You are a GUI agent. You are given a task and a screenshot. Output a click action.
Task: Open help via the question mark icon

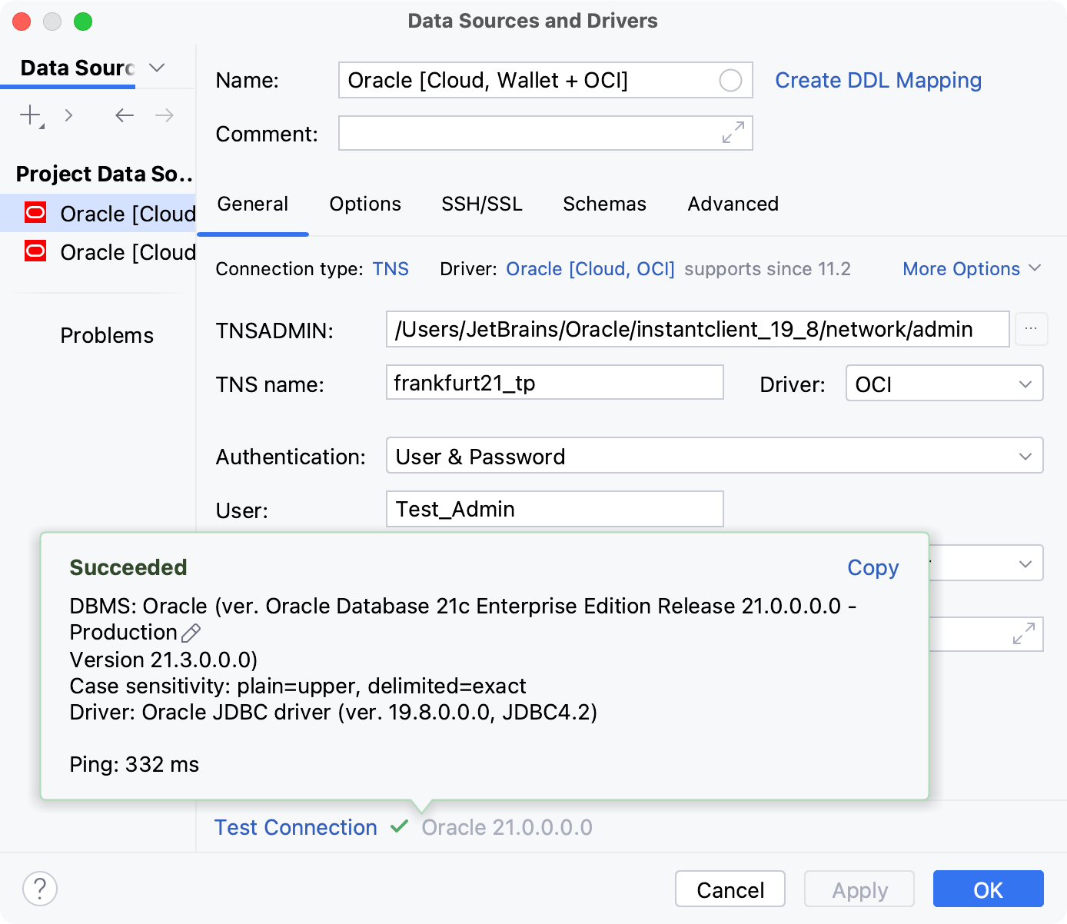click(40, 889)
